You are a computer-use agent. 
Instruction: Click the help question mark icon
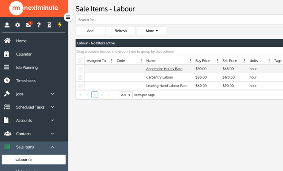tap(39, 25)
